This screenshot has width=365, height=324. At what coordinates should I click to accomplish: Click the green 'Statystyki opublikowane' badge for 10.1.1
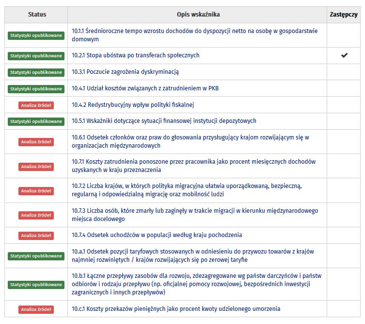point(36,35)
